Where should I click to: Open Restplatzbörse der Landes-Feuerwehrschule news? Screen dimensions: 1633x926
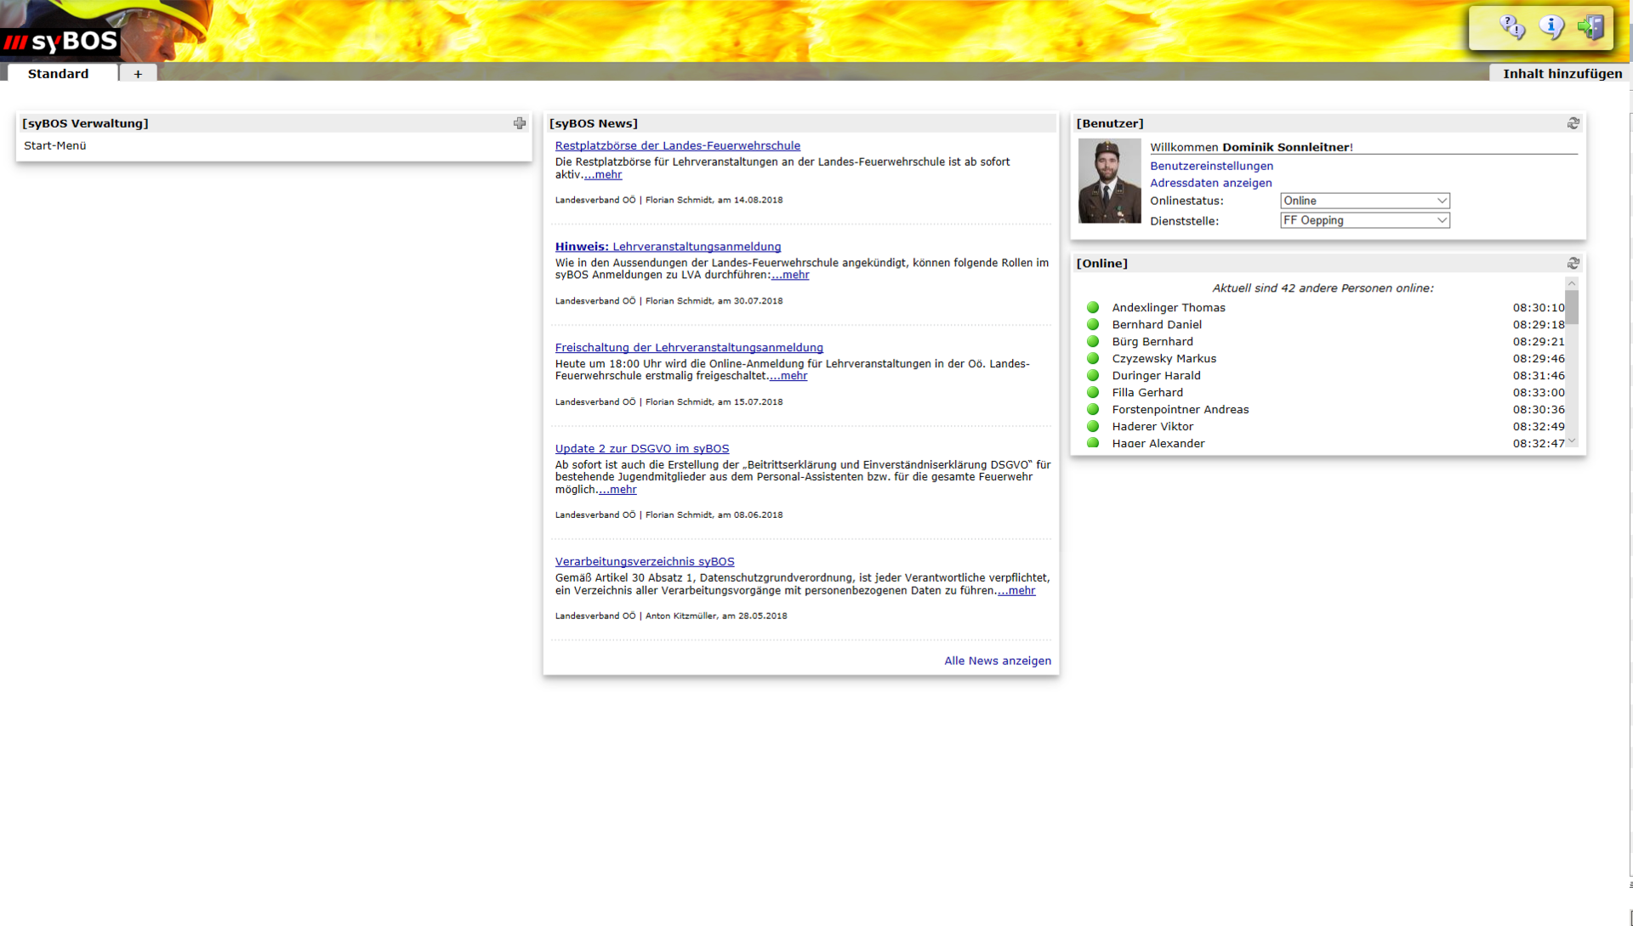point(677,145)
